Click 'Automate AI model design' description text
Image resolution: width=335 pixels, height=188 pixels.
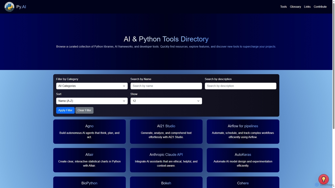point(243,163)
